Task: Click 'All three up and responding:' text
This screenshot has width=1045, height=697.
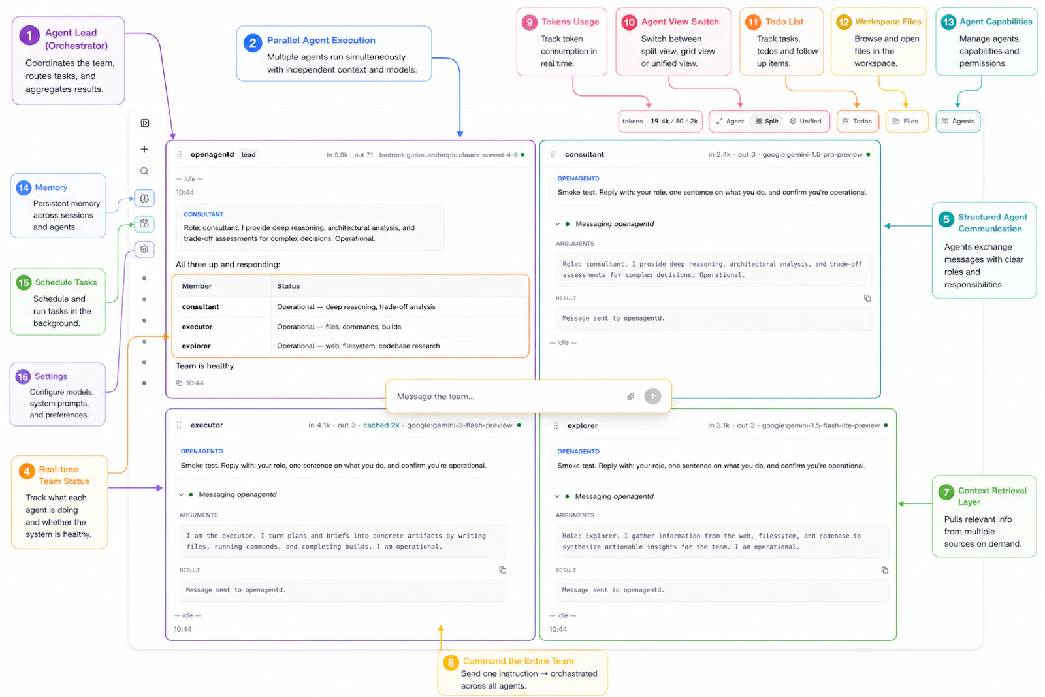Action: [228, 265]
